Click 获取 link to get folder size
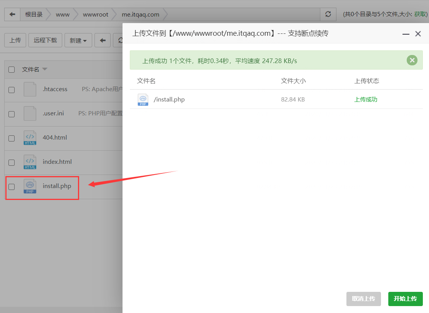This screenshot has width=429, height=313. [419, 14]
